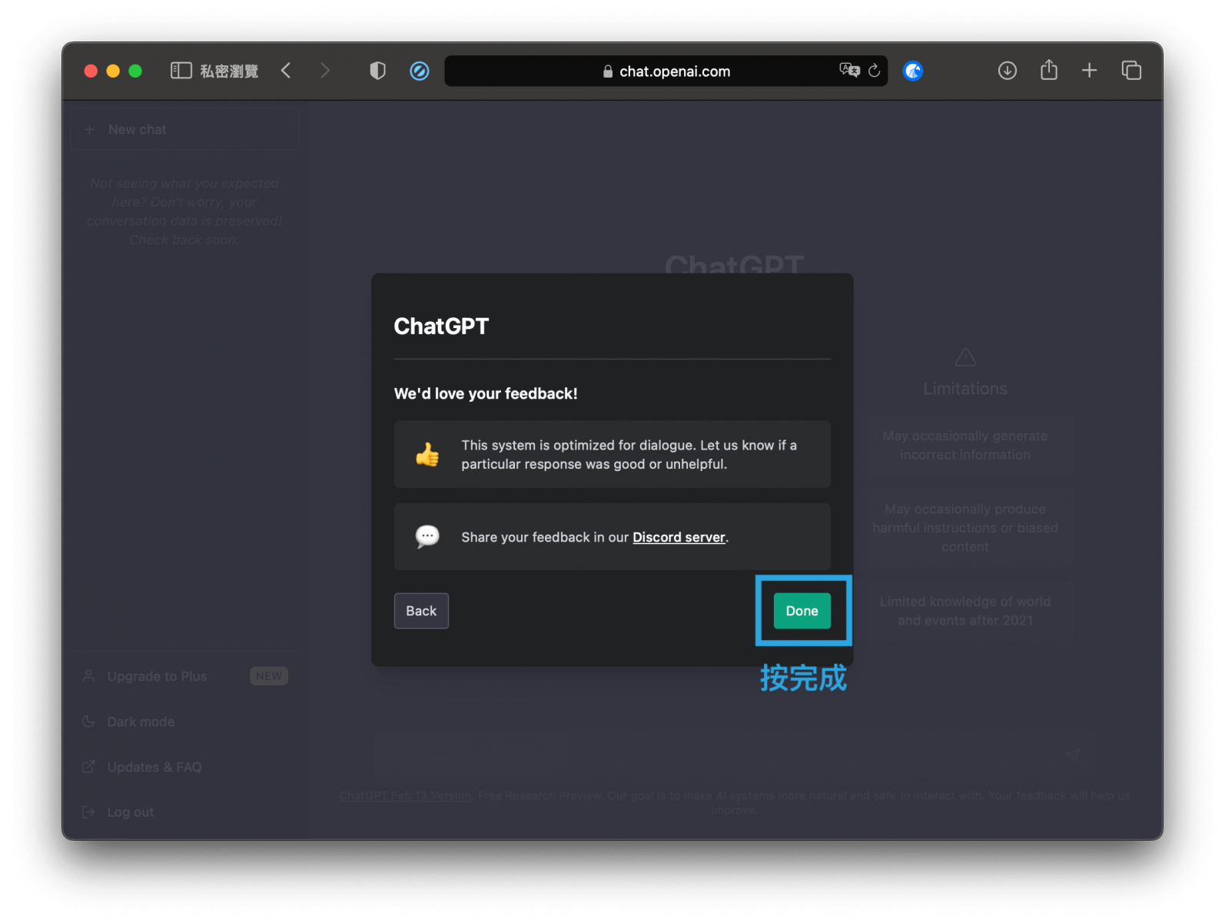The width and height of the screenshot is (1225, 922).
Task: Click the 私密瀏覽 private browsing label
Action: pos(229,71)
